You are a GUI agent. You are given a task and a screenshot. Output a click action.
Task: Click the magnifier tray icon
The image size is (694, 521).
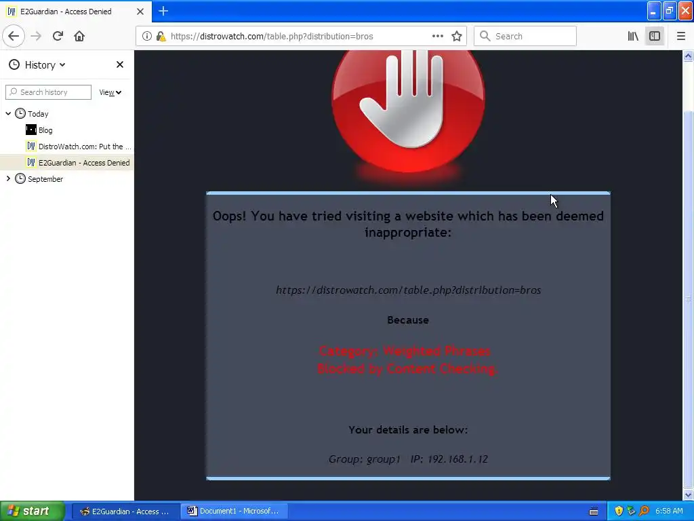(644, 511)
